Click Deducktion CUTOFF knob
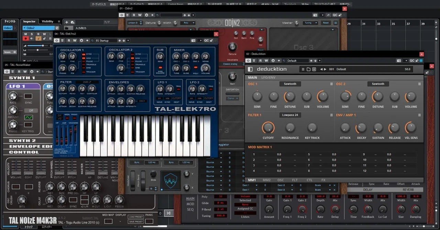 tap(268, 128)
